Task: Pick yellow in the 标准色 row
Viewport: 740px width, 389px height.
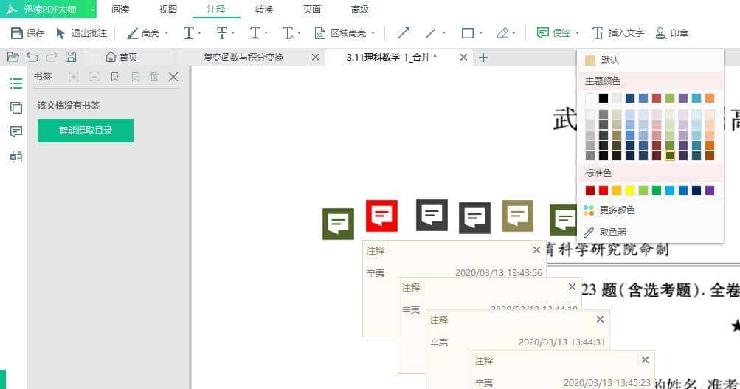Action: click(630, 190)
